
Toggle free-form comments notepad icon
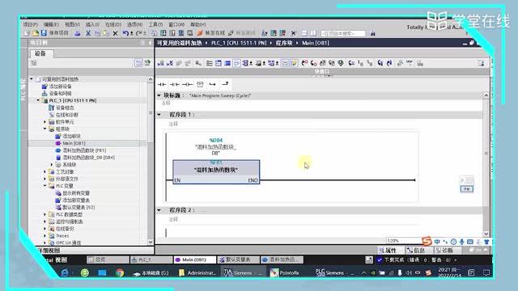(294, 63)
